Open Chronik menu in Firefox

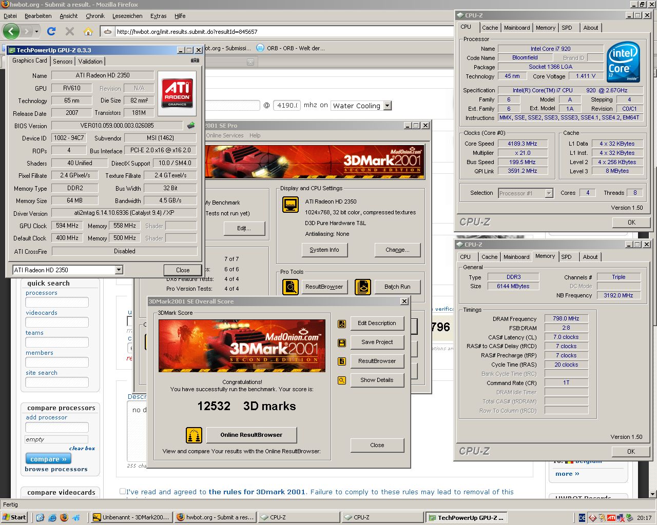pyautogui.click(x=95, y=16)
